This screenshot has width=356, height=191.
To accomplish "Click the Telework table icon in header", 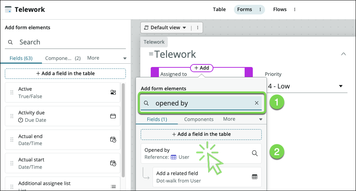I will (x=8, y=10).
